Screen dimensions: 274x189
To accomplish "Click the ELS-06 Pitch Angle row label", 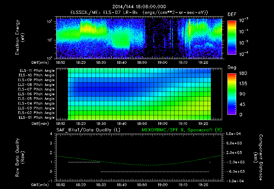I will pos(36,94).
